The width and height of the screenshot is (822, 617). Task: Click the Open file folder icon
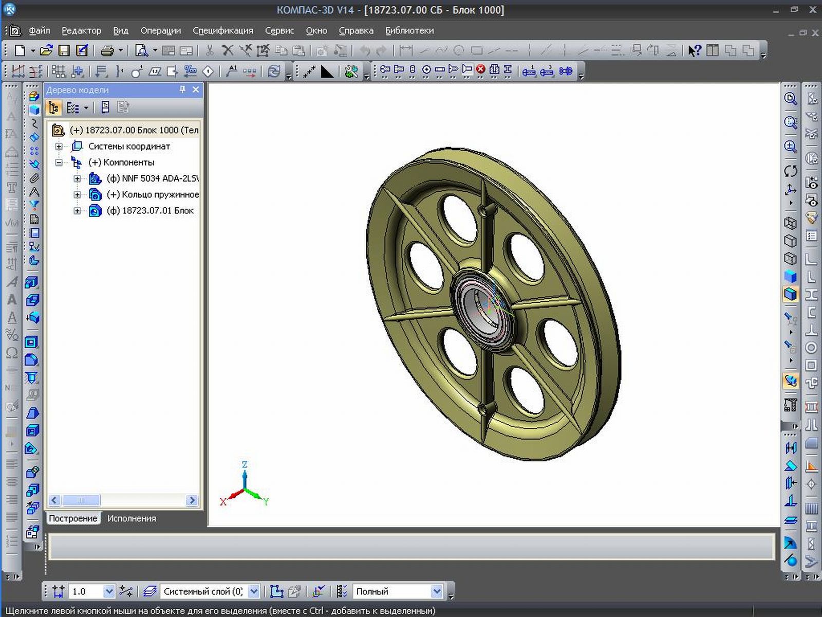coord(46,50)
